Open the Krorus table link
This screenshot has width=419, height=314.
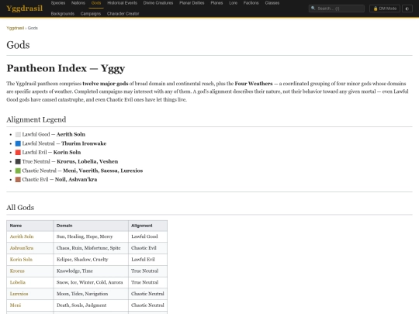click(17, 271)
